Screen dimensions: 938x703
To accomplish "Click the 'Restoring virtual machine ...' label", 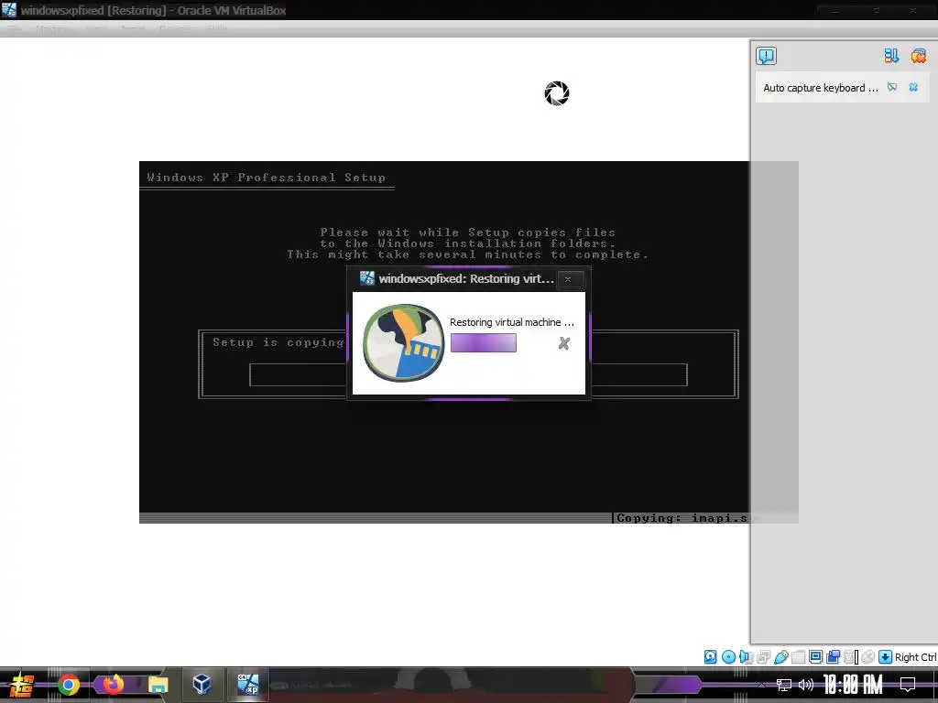I will point(511,322).
